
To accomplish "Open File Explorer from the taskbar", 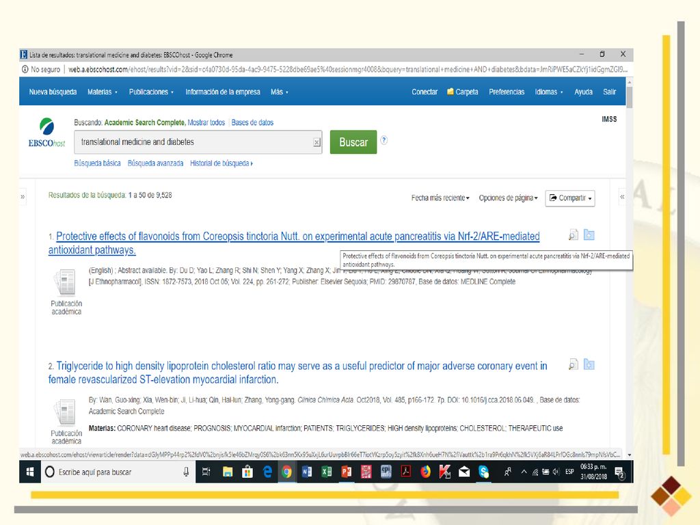I will [228, 472].
